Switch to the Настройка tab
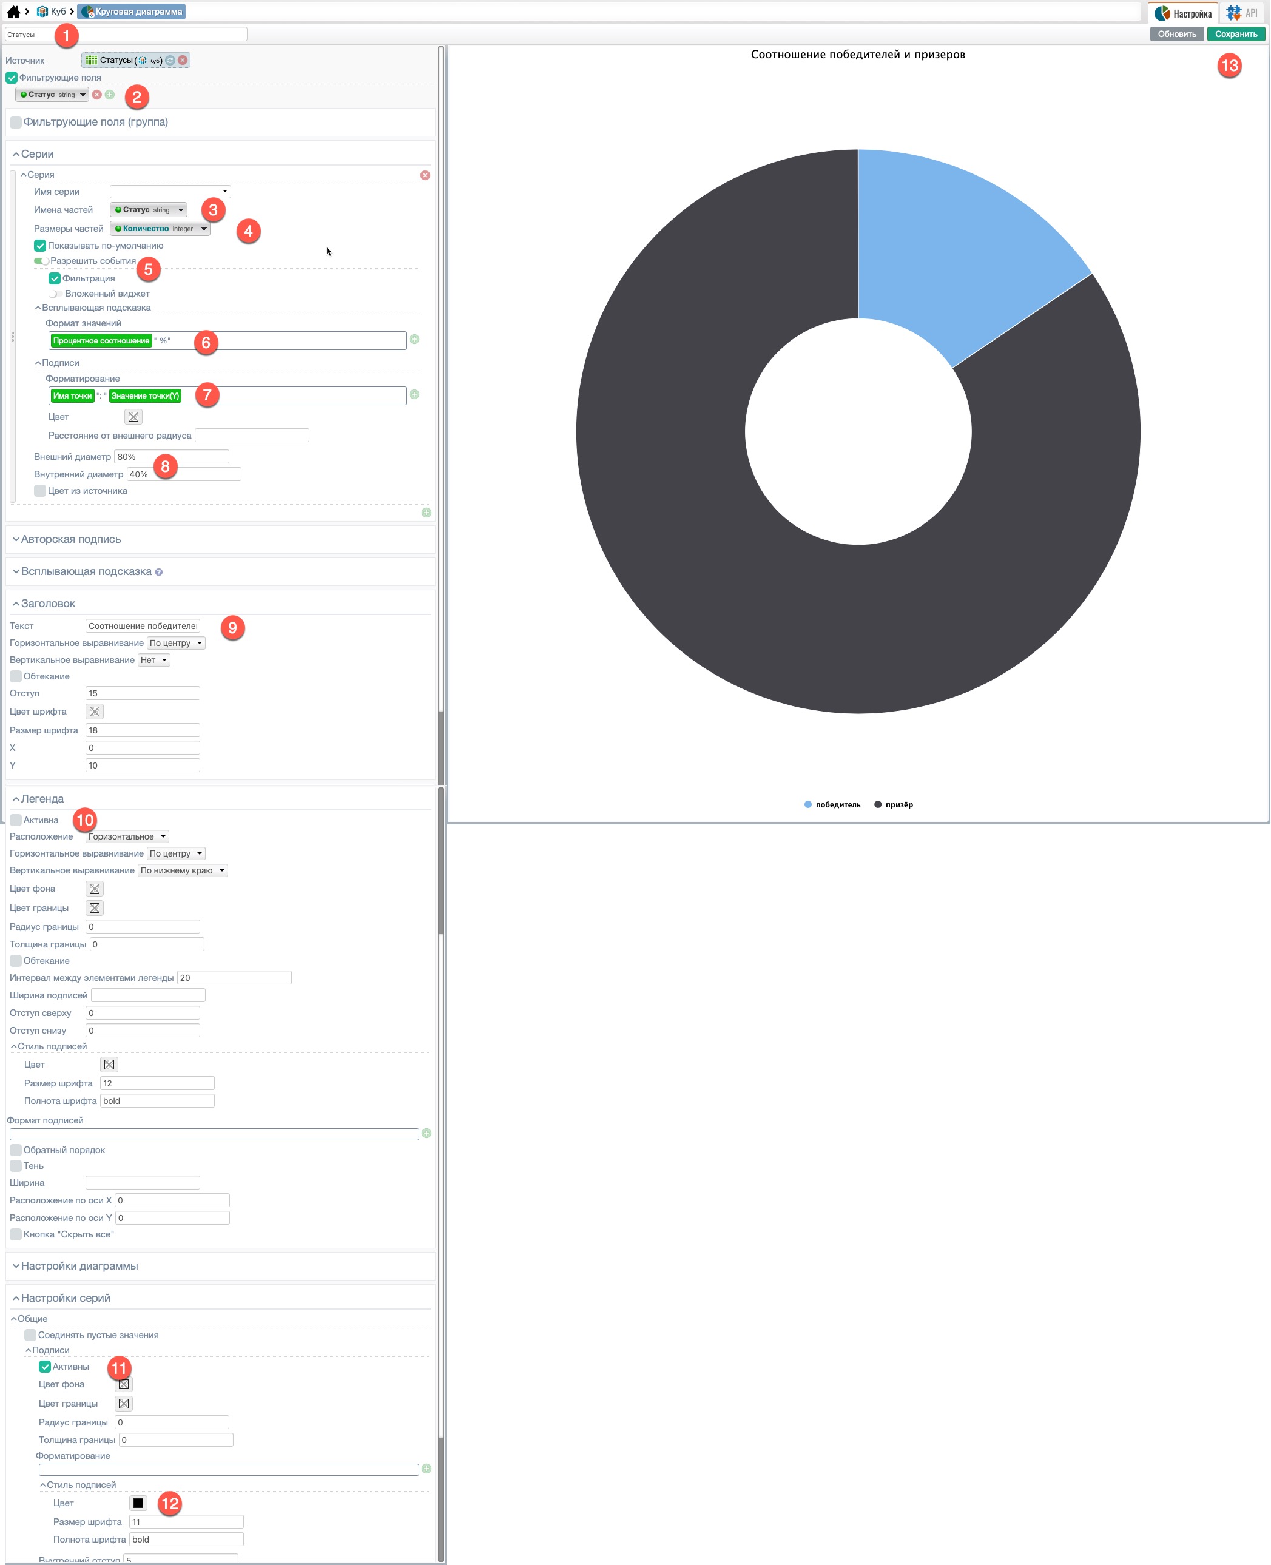The image size is (1271, 1565). (x=1183, y=13)
